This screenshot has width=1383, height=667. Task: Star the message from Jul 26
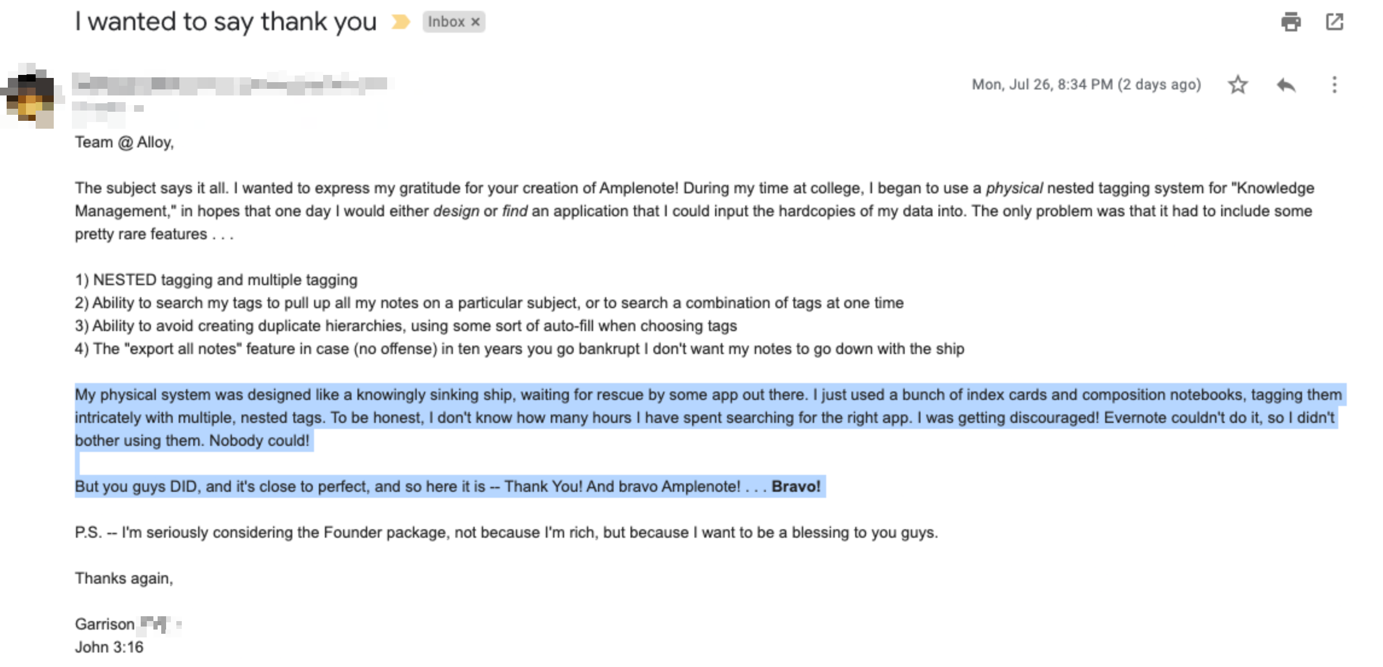[x=1237, y=85]
